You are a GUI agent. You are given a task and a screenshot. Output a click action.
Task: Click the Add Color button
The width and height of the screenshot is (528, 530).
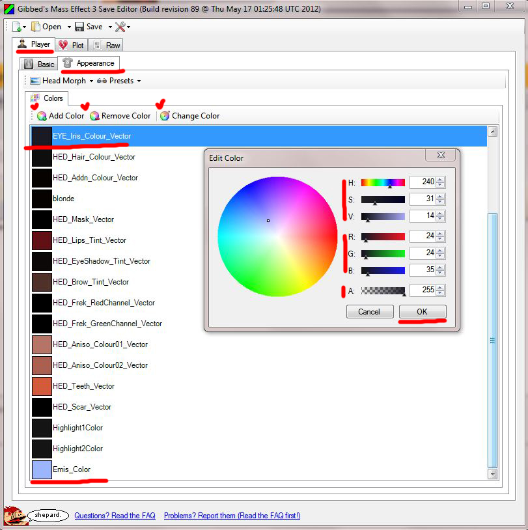click(61, 116)
